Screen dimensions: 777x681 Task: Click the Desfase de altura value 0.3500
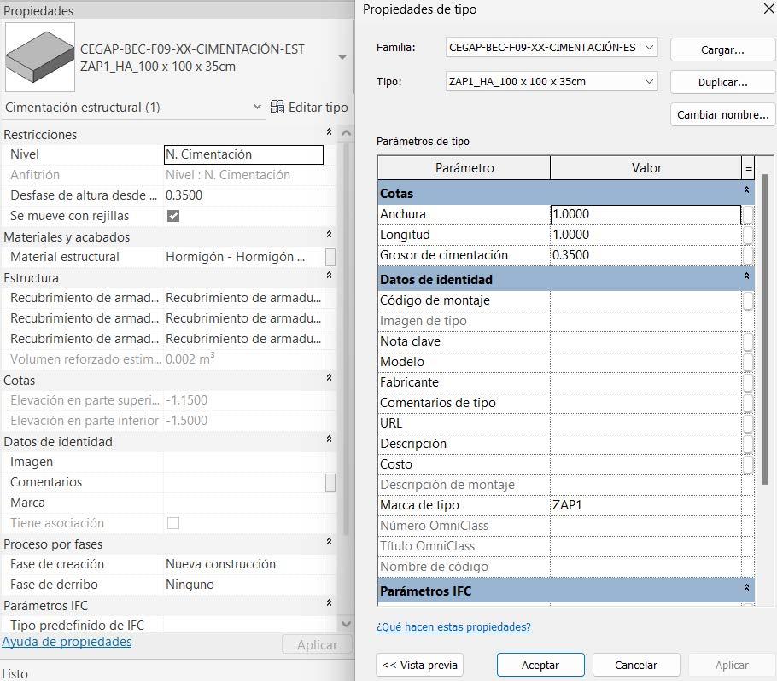(243, 195)
